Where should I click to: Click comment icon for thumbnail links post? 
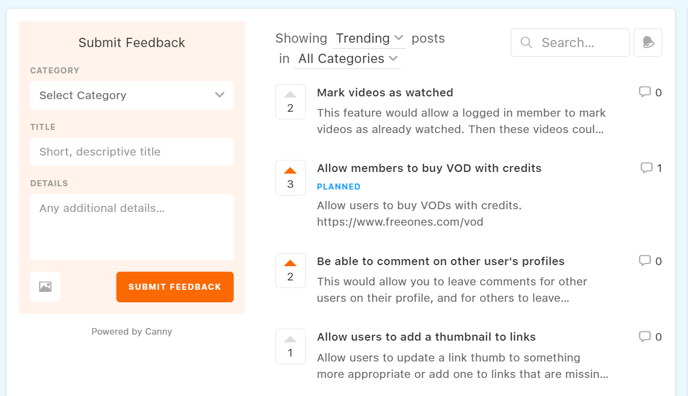coord(650,337)
